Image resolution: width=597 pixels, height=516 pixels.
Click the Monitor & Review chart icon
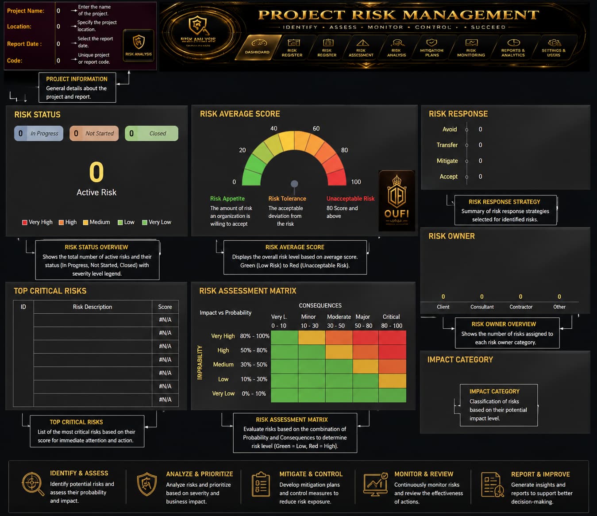[375, 484]
